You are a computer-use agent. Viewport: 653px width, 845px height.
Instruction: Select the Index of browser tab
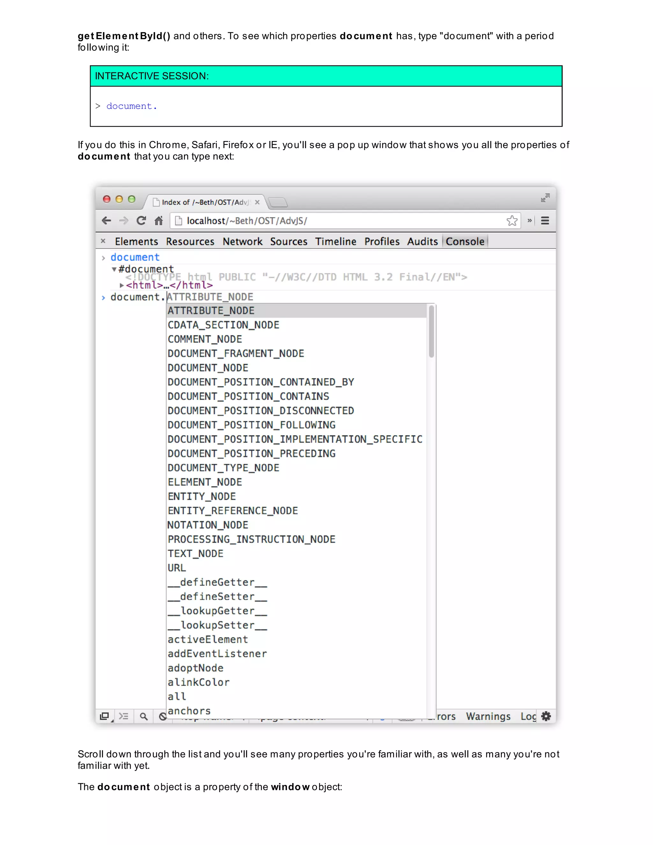click(205, 202)
